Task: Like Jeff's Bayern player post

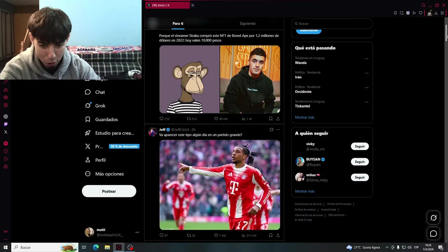Action: (220, 235)
